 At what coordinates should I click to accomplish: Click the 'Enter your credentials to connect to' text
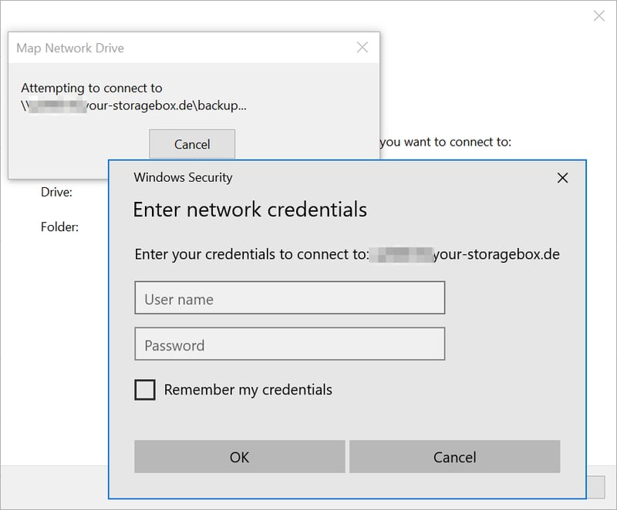click(x=251, y=254)
